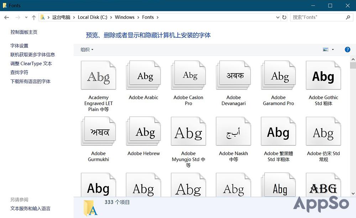Select the Adobe 繁黑體 Std font icon
Image resolution: width=356 pixels, height=218 pixels.
pyautogui.click(x=278, y=131)
